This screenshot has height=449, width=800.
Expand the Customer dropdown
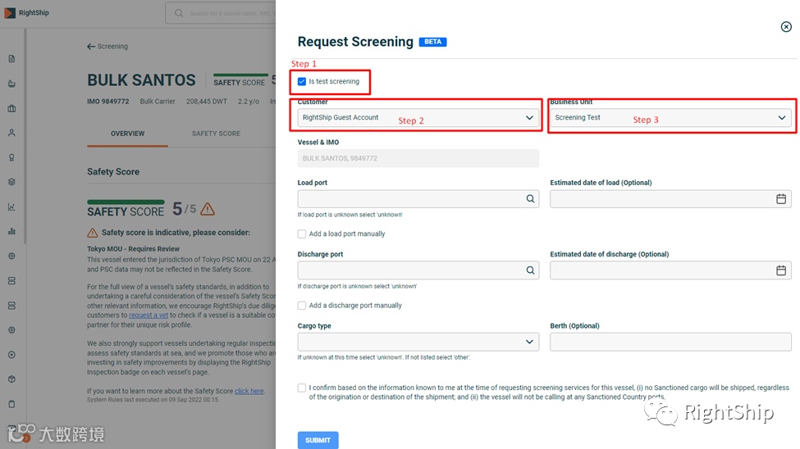[x=529, y=118]
